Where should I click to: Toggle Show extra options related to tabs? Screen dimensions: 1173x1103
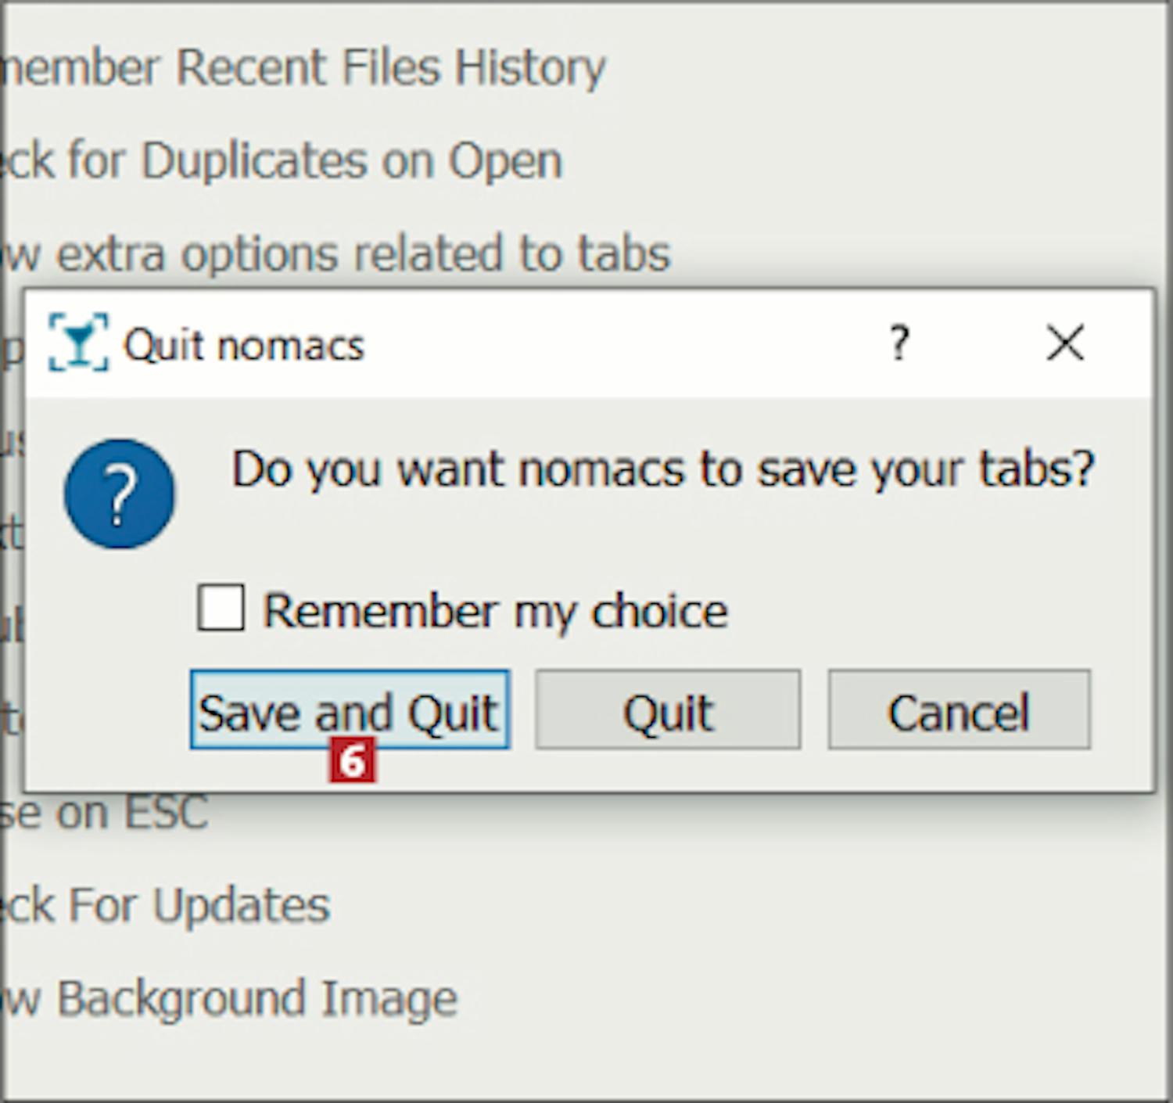[x=336, y=254]
